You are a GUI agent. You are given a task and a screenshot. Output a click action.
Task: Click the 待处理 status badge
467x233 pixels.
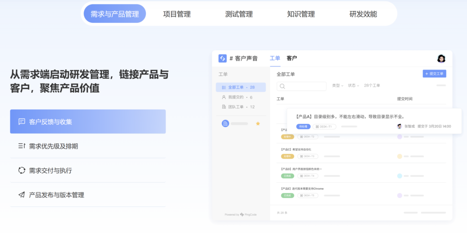coord(303,127)
